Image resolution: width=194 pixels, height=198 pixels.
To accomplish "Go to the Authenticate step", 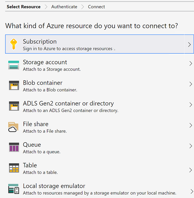I will (x=64, y=7).
